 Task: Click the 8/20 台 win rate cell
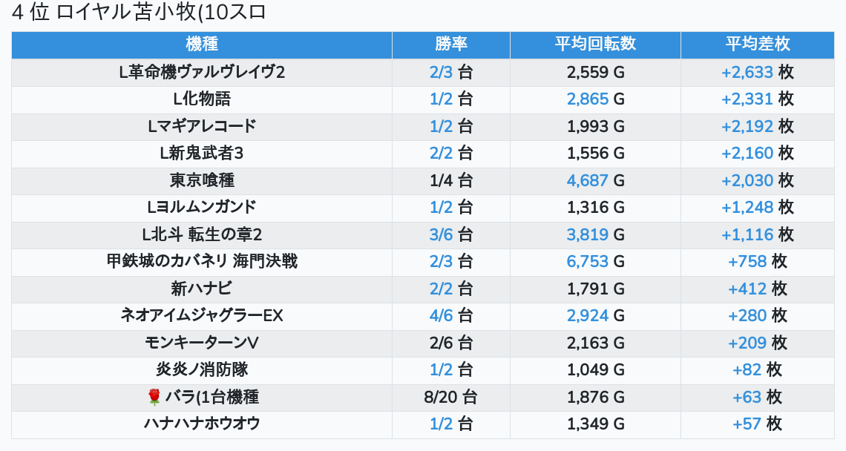[450, 398]
